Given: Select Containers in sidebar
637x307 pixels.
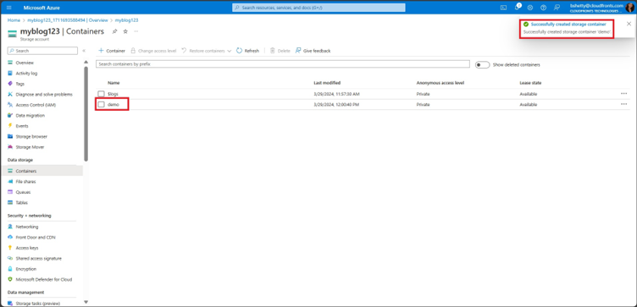Looking at the screenshot, I should [x=42, y=171].
